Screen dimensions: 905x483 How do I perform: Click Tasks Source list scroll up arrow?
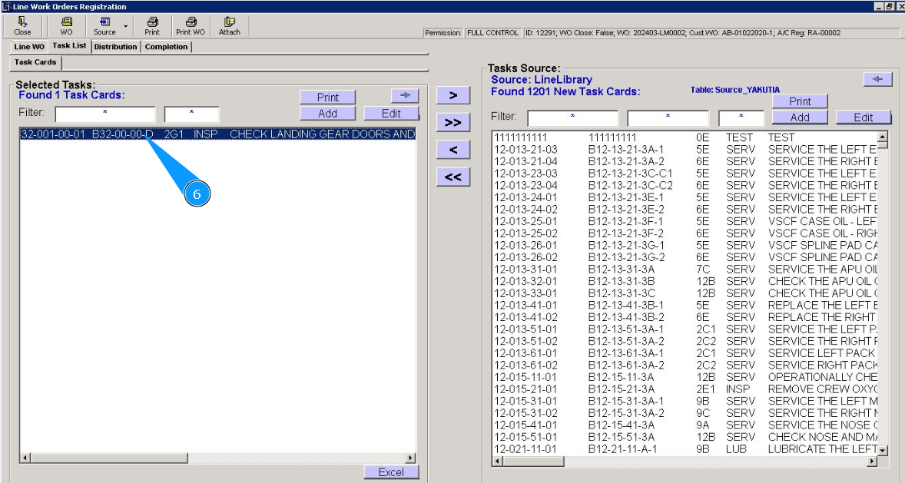coord(883,137)
